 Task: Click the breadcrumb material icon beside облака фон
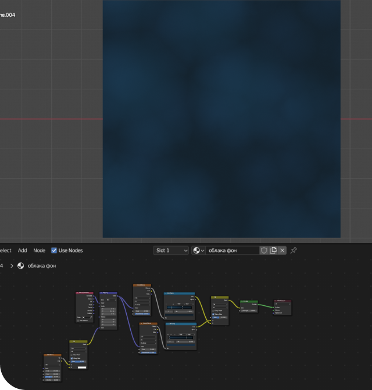tap(21, 266)
